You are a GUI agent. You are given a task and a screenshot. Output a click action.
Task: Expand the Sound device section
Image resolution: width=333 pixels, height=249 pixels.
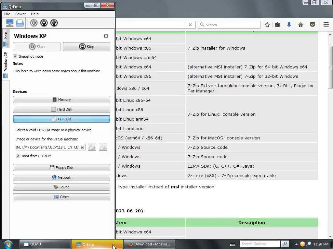point(61,187)
